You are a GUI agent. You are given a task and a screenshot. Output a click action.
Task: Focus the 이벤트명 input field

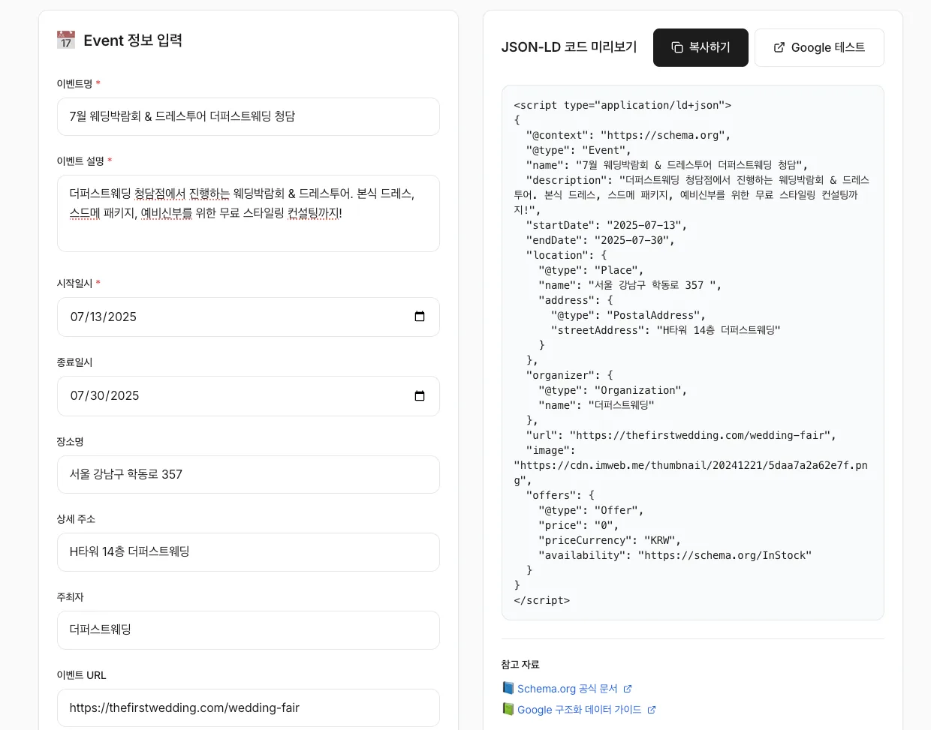click(249, 116)
